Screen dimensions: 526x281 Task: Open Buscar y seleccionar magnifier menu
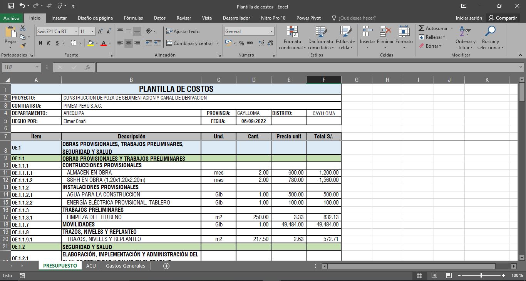coord(490,38)
